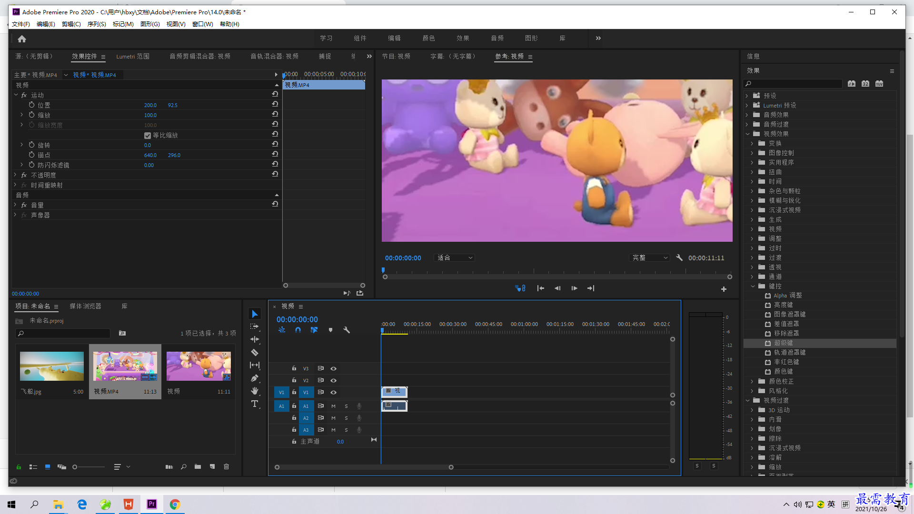The width and height of the screenshot is (914, 514).
Task: Step back one frame
Action: point(557,288)
